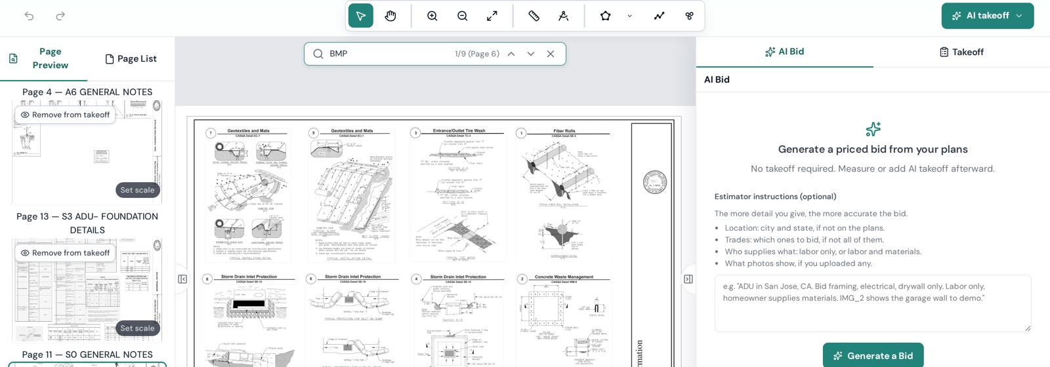
Task: Zoom out of the plan
Action: click(463, 16)
